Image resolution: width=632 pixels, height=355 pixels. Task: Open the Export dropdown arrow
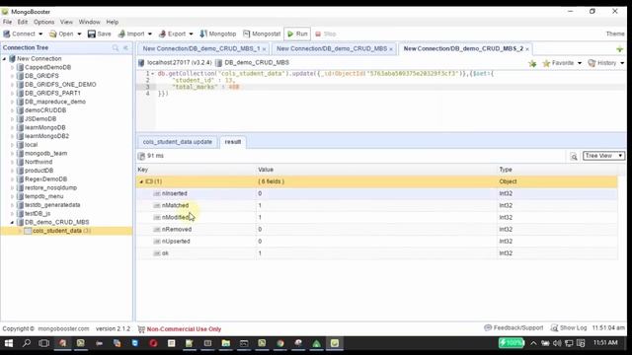[x=191, y=34]
